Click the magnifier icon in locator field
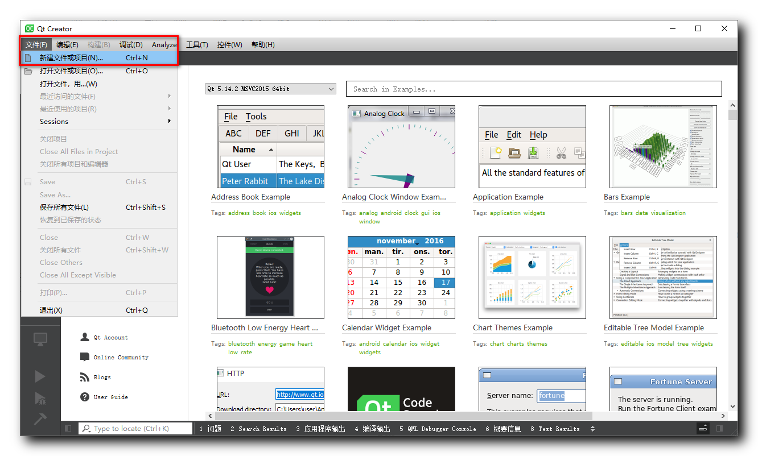This screenshot has width=758, height=456. 87,429
